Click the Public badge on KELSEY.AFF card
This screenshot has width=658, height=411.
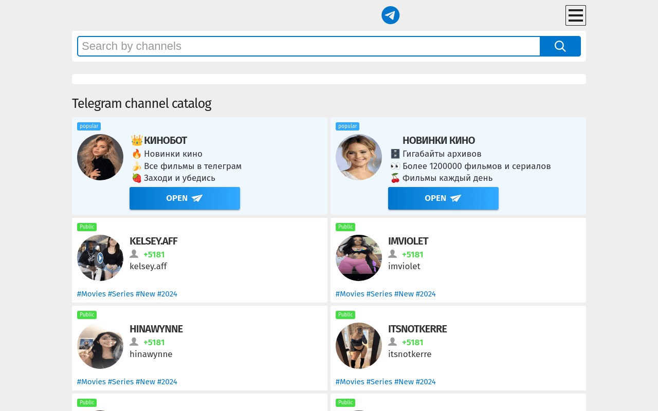click(x=87, y=227)
